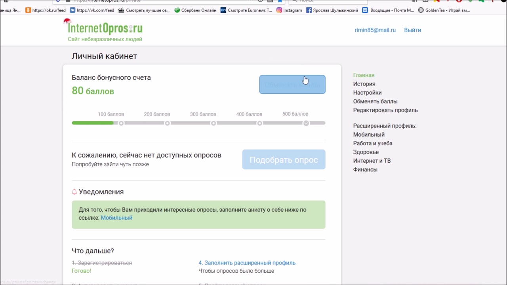The width and height of the screenshot is (507, 285).
Task: Click the struck-through 1. Зарегистрироваться text
Action: (102, 263)
